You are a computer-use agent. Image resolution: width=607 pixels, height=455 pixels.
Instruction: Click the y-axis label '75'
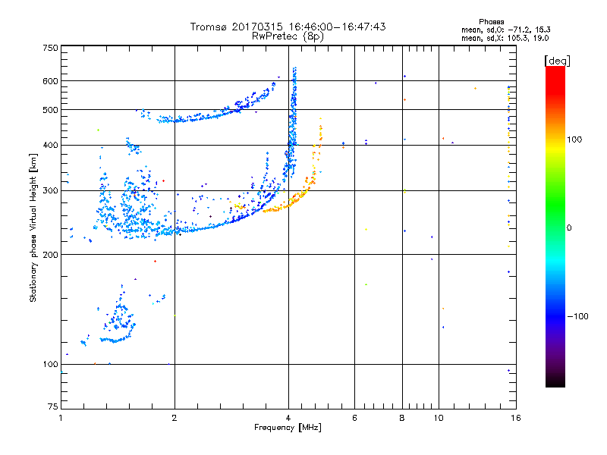[53, 406]
